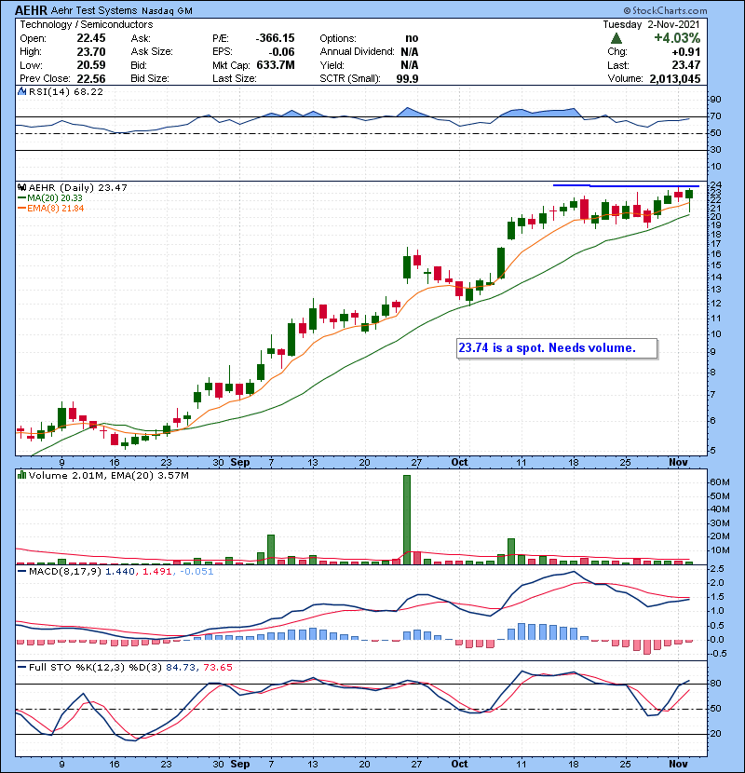Click the Chg value +0.91

[x=686, y=52]
